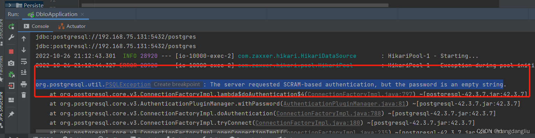
Task: Switch to the Actuator tab
Action: click(72, 26)
